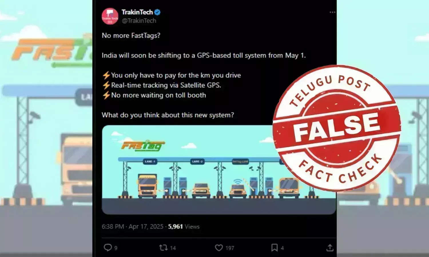Click the 6:38 PM Apr 17, 2025 timestamp
This screenshot has width=429, height=257.
tap(132, 226)
